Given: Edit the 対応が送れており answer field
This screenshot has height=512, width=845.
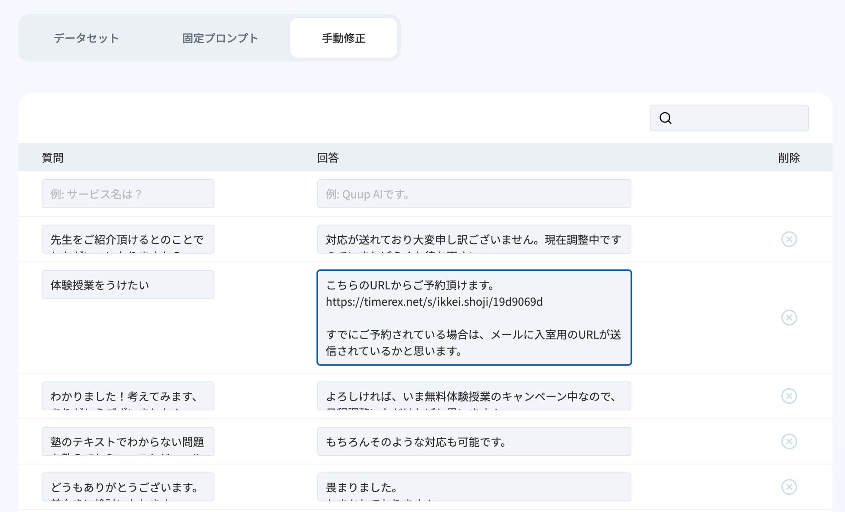Looking at the screenshot, I should click(x=474, y=239).
